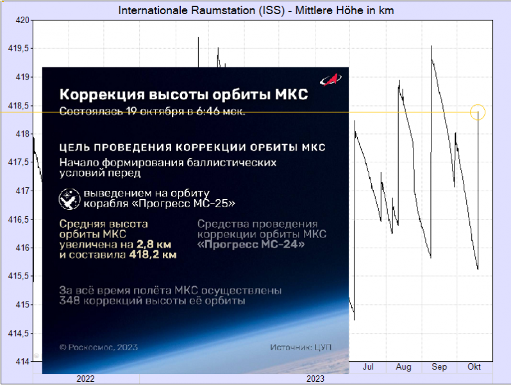Select the 'Aug' month label on the axis
This screenshot has height=385, width=511.
(403, 367)
